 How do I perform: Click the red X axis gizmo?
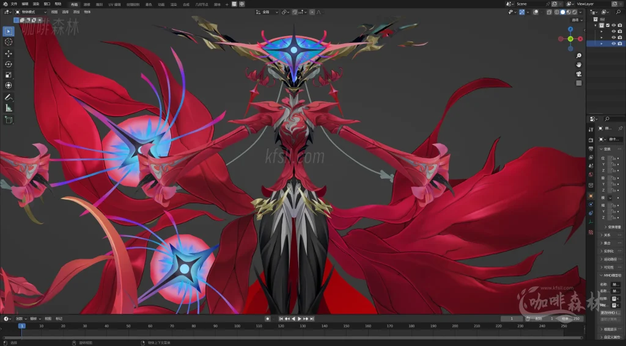coord(580,38)
